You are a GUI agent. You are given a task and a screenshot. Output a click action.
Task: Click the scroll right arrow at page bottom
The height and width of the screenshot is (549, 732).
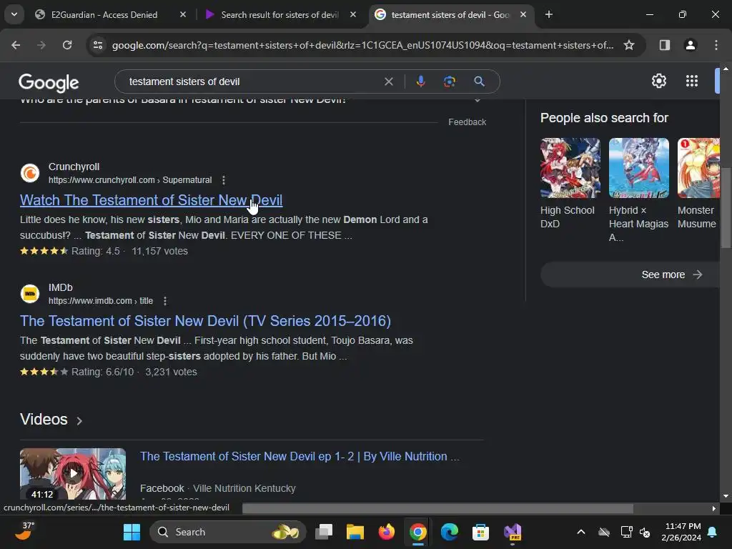pyautogui.click(x=713, y=509)
